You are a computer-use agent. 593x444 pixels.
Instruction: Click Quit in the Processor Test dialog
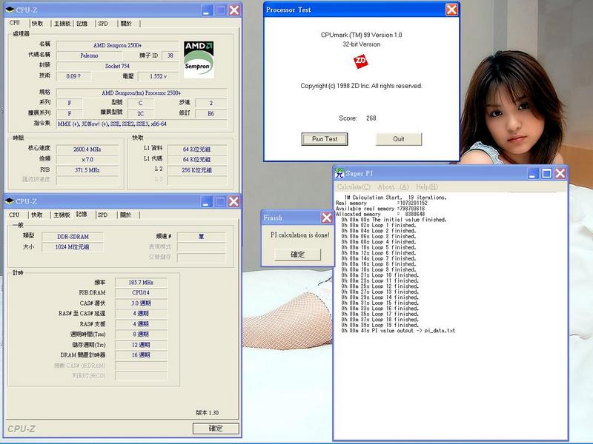coord(399,139)
